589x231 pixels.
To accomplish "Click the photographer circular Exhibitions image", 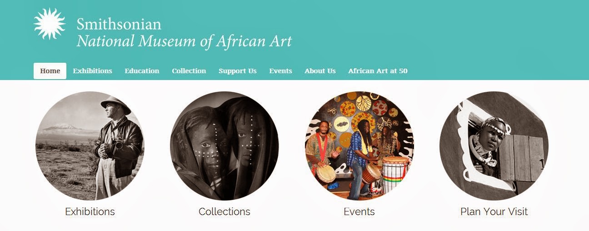I will [90, 146].
